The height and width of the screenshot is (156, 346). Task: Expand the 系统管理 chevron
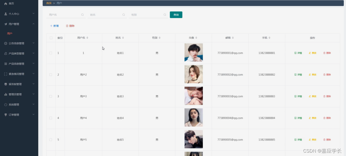(x=34, y=104)
